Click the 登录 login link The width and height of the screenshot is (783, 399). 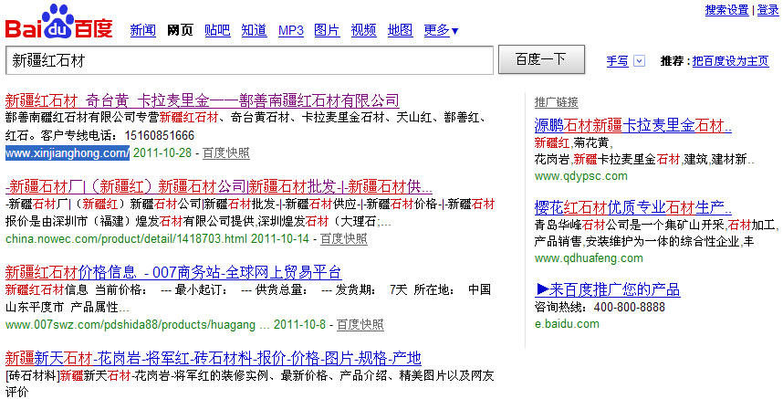pyautogui.click(x=768, y=10)
